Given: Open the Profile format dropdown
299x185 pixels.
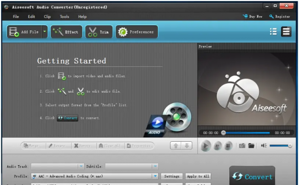Looking at the screenshot, I should 95,176.
